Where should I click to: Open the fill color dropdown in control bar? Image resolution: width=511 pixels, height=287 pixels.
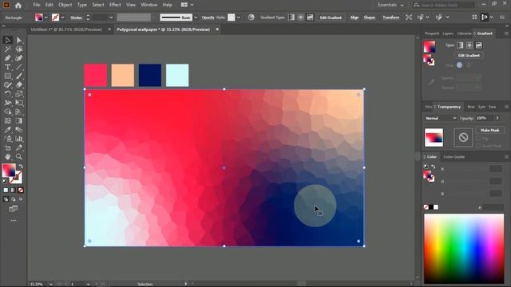click(x=46, y=18)
